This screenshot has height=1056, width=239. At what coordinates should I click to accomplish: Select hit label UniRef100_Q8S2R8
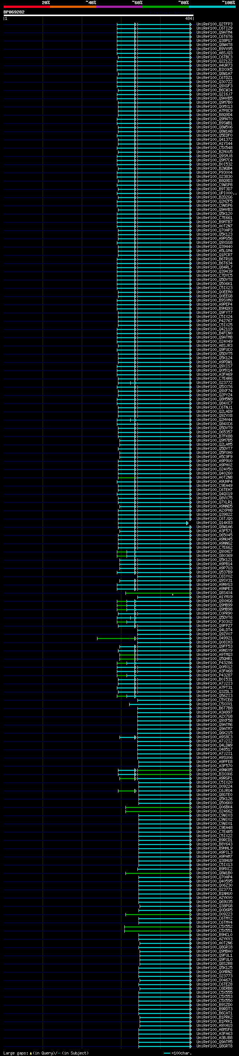point(214,963)
